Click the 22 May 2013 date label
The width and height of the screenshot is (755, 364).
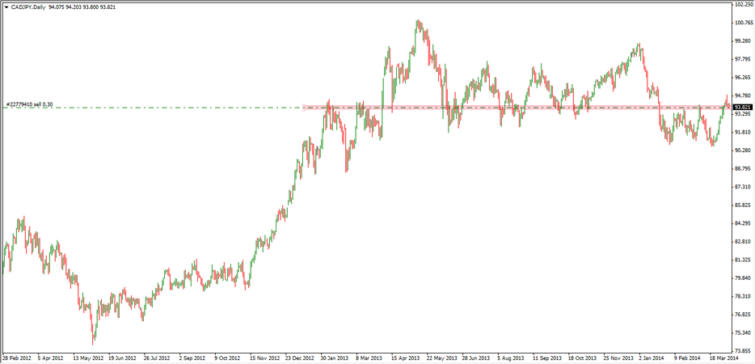[x=440, y=357]
